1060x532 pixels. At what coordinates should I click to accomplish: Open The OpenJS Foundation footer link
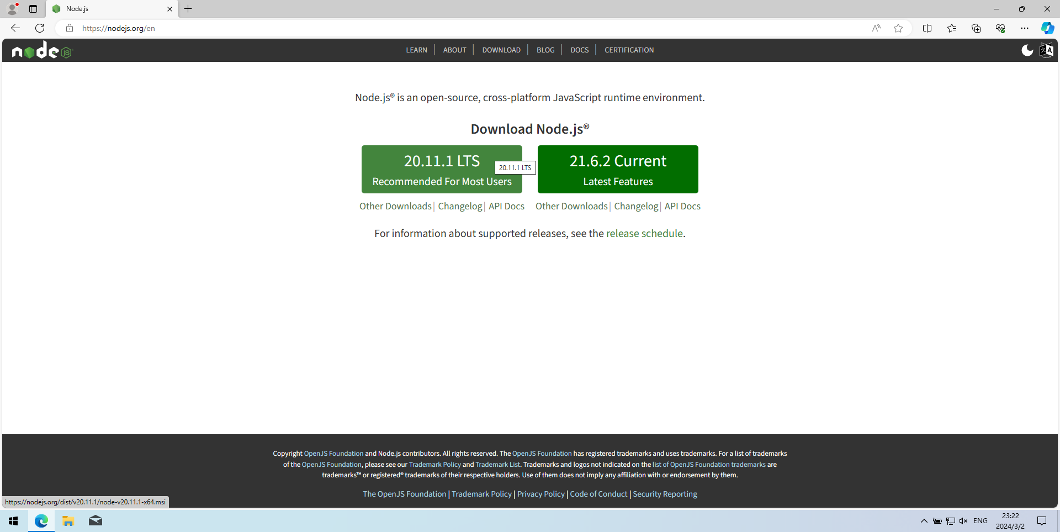(x=404, y=494)
